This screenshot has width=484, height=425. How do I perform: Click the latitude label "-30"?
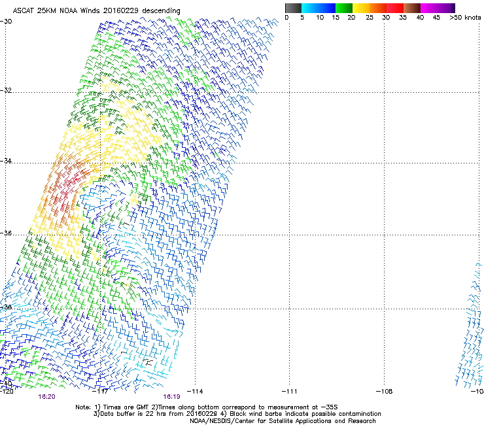[x=6, y=22]
